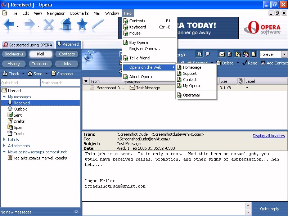This screenshot has width=288, height=216.
Task: Collapse News at newsgroups.comcast.net section
Action: pyautogui.click(x=4, y=152)
